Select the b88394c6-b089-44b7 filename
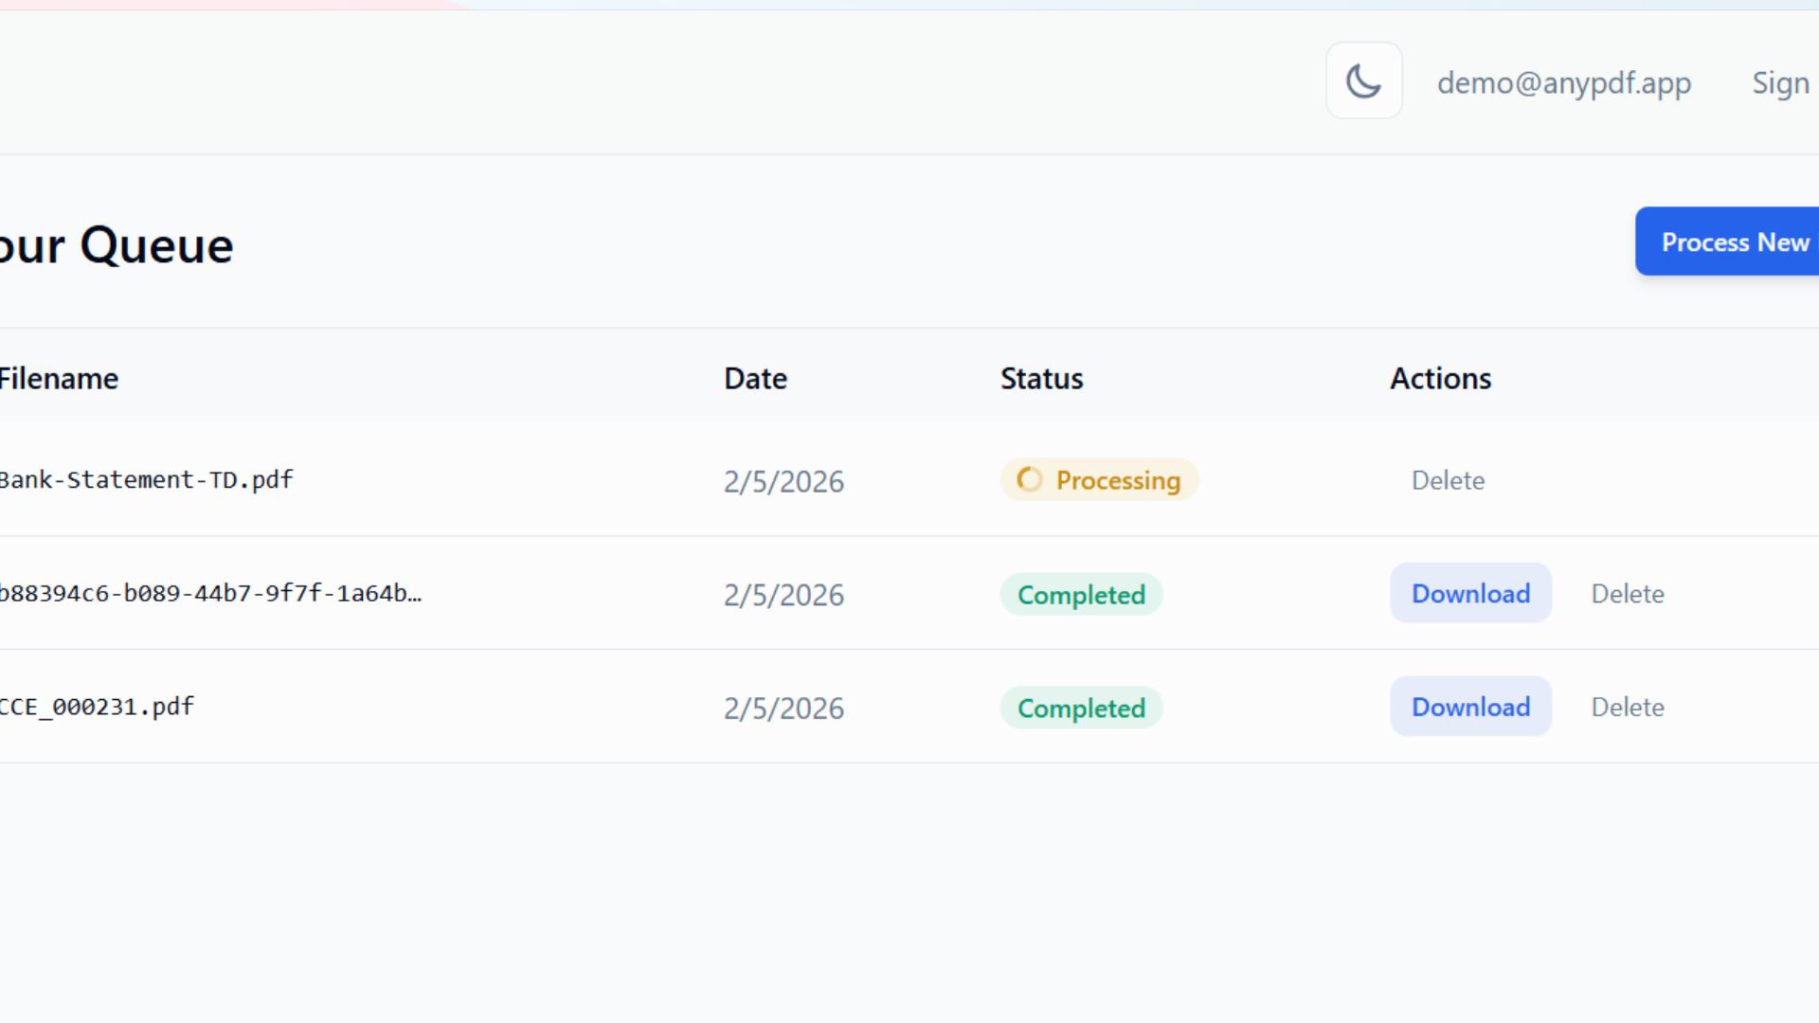Screen dimensions: 1819x1023 click(x=210, y=594)
